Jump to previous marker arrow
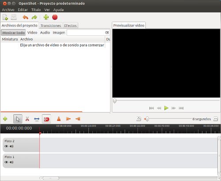 point(69,119)
